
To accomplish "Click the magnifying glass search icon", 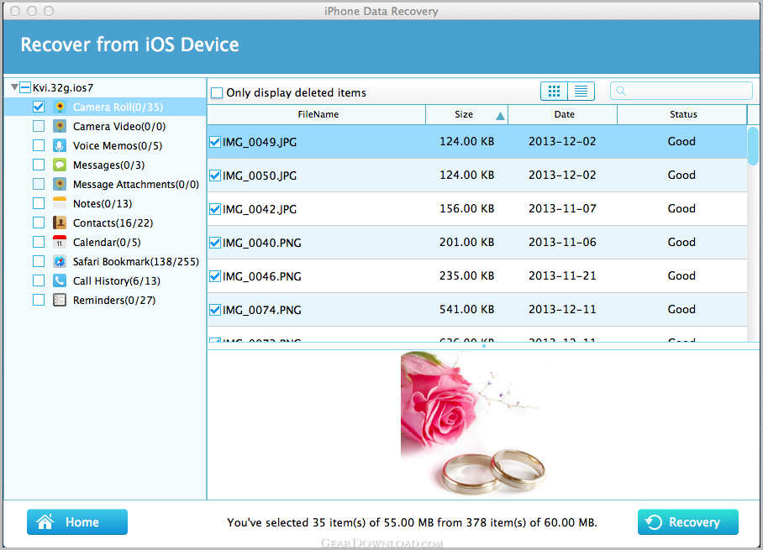I will coord(621,91).
